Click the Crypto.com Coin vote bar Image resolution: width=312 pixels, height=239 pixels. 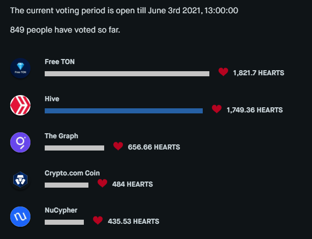[66, 185]
